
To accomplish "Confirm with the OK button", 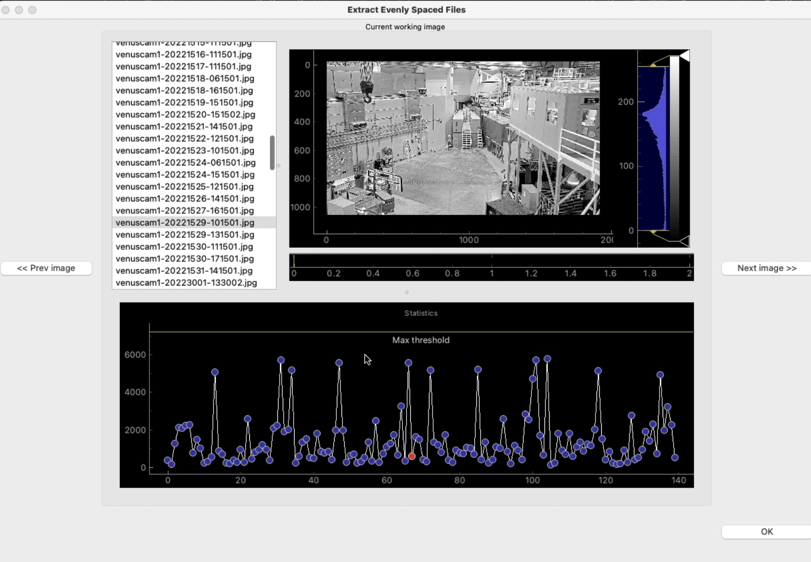I will 766,531.
